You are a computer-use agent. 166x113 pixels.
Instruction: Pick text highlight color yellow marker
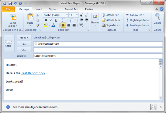[x=46, y=25]
